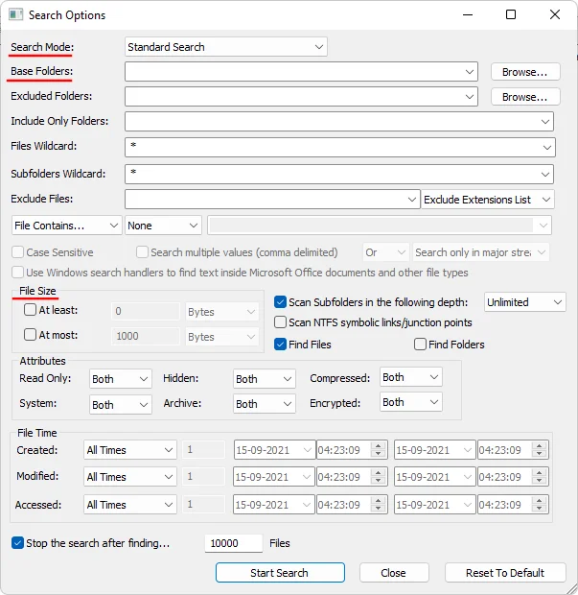Click Browse next to Base Folders
This screenshot has height=595, width=578.
(x=524, y=72)
